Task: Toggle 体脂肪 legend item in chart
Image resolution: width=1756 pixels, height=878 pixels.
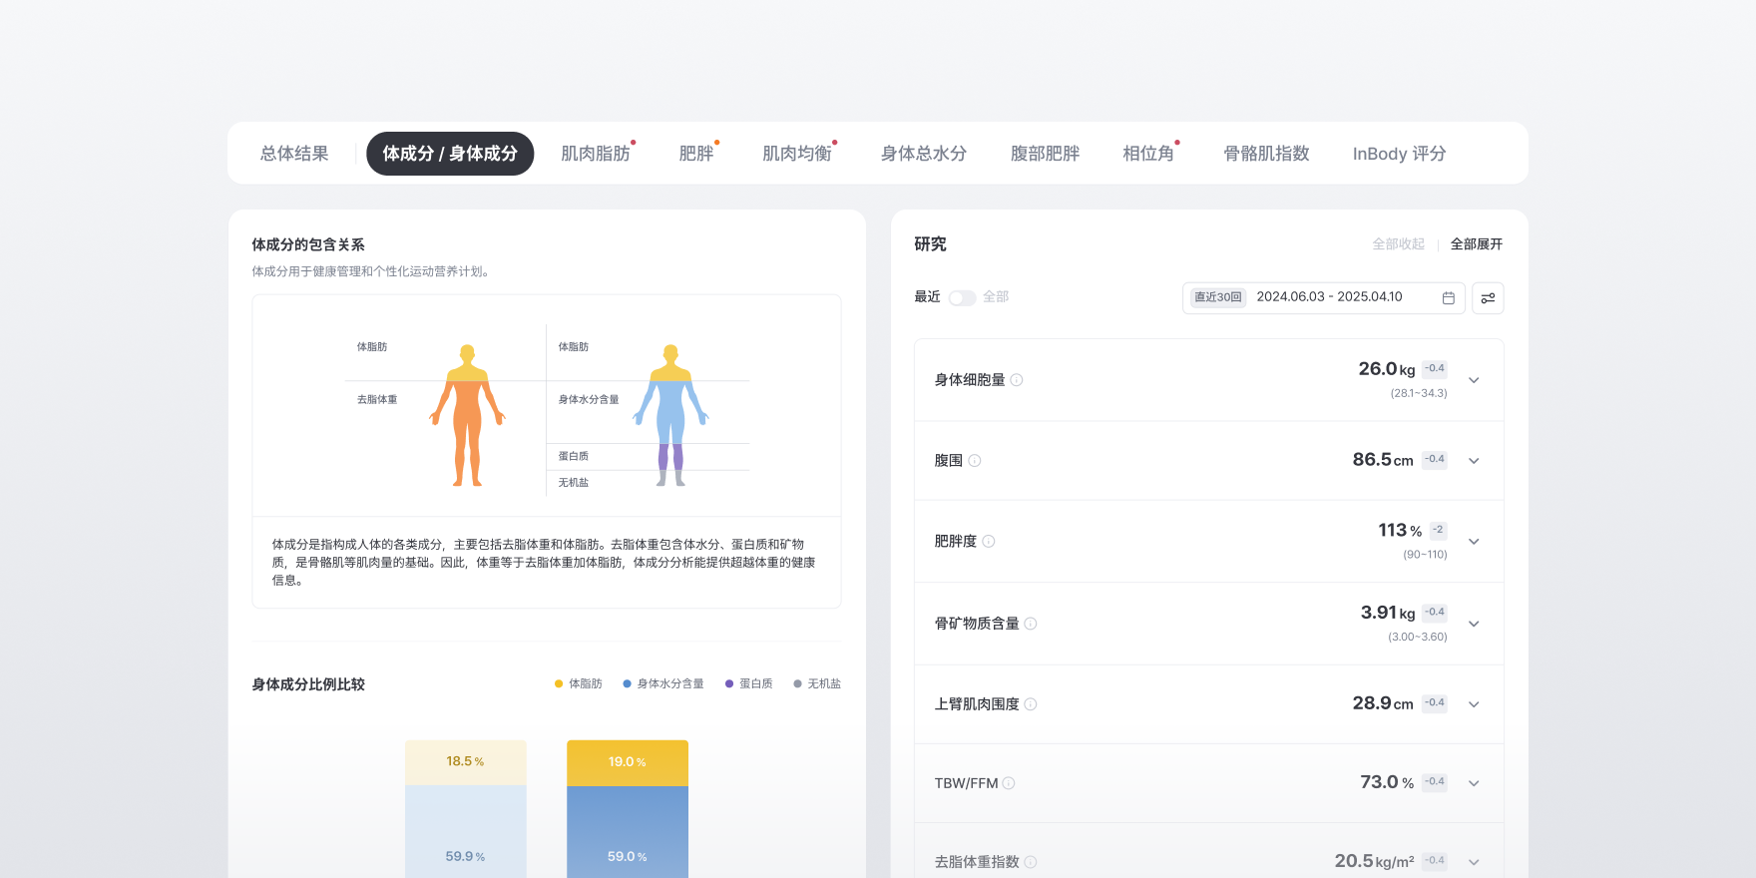Action: click(579, 684)
